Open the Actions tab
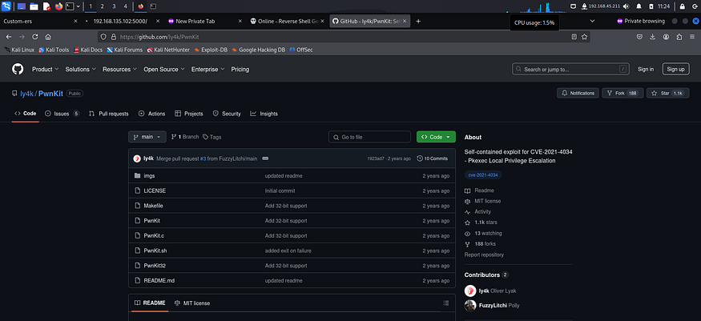This screenshot has width=701, height=321. [x=151, y=114]
